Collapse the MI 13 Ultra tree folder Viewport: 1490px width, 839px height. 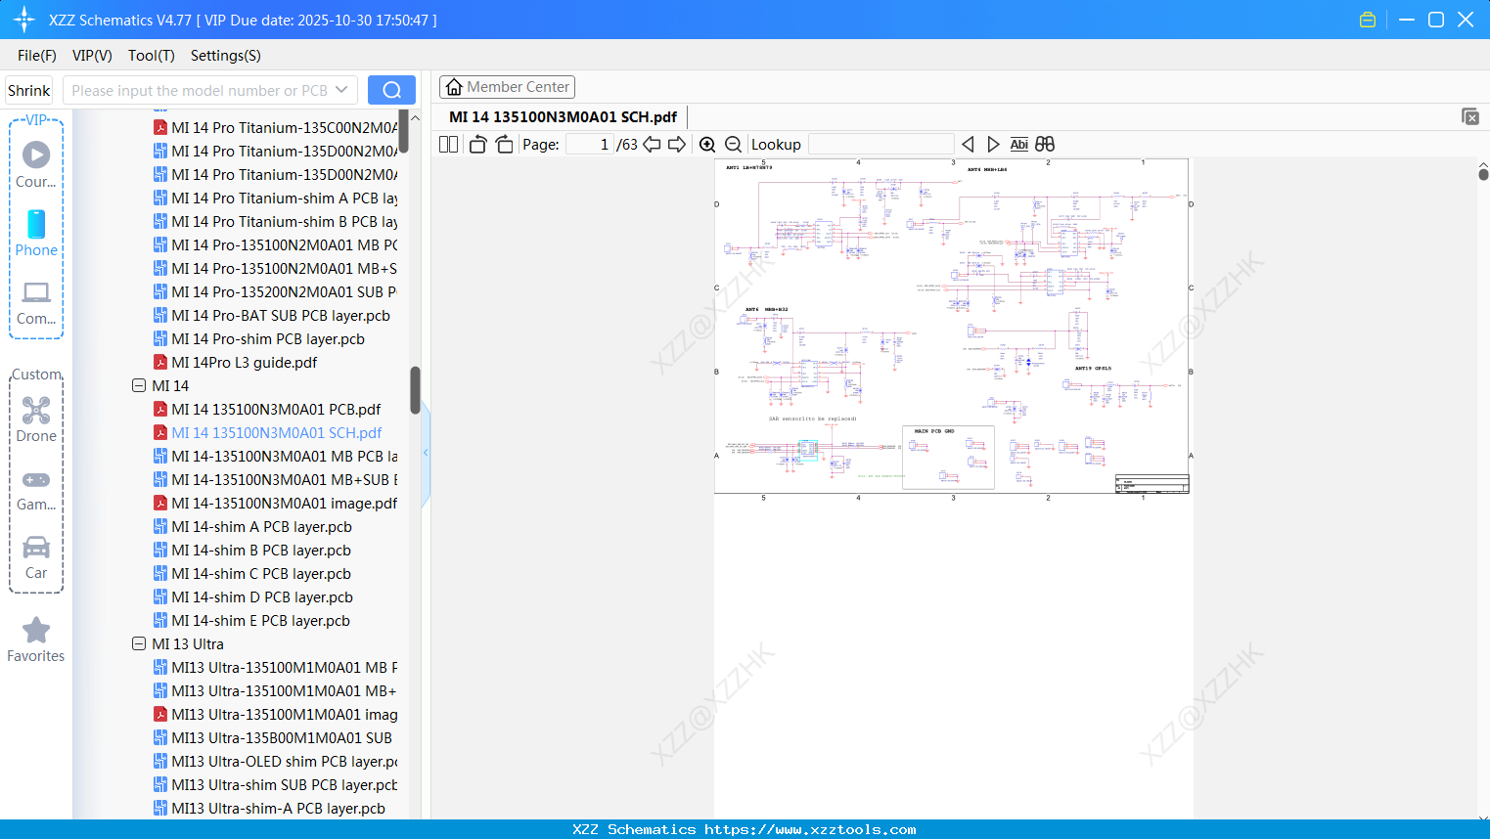[x=139, y=644]
